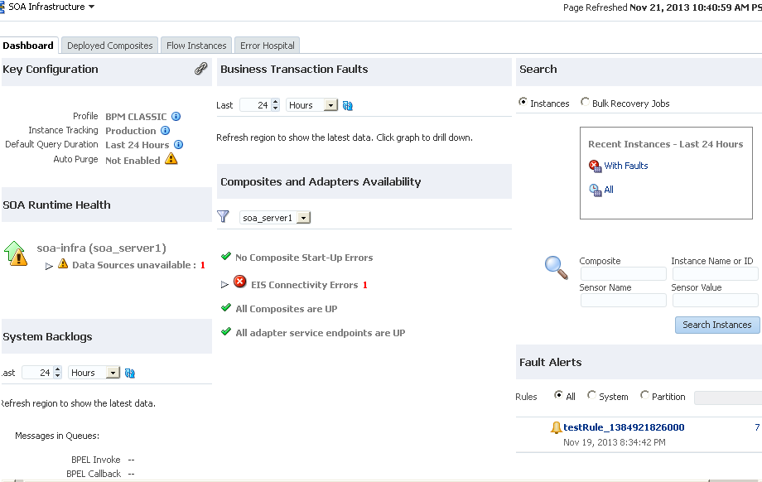Screen dimensions: 762x482
Task: Click the Key Configuration link icon
Action: click(201, 70)
